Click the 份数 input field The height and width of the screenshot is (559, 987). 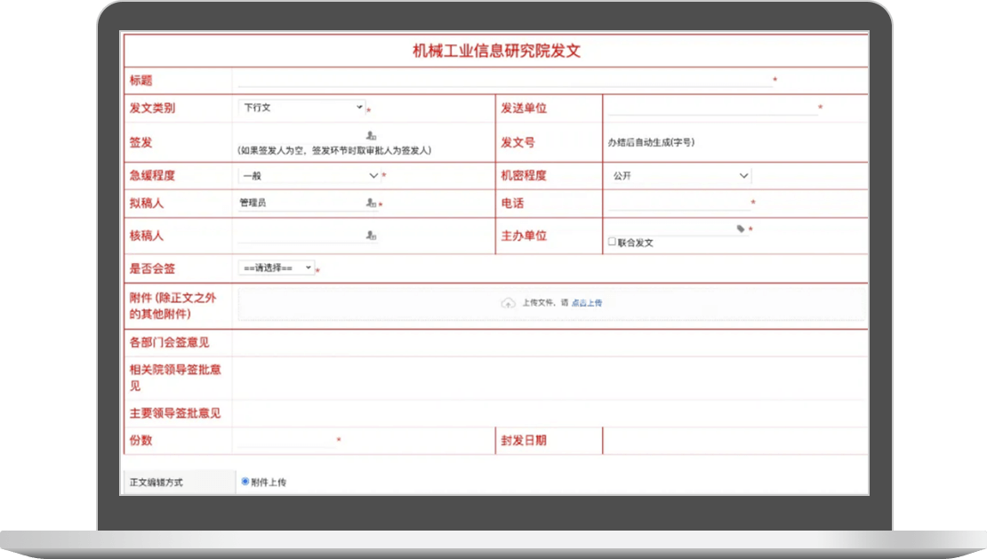coord(285,440)
